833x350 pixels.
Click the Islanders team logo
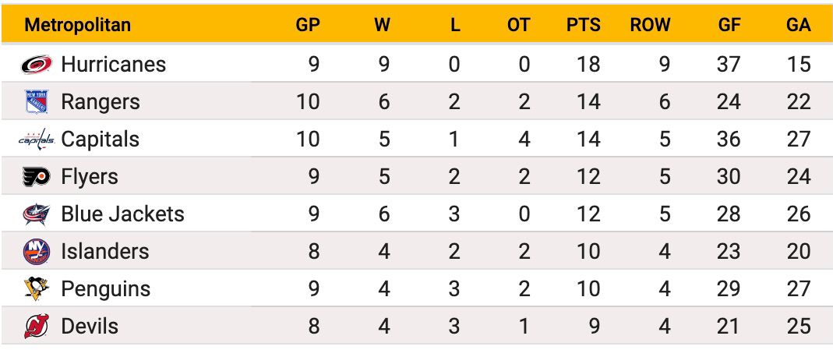pyautogui.click(x=37, y=251)
